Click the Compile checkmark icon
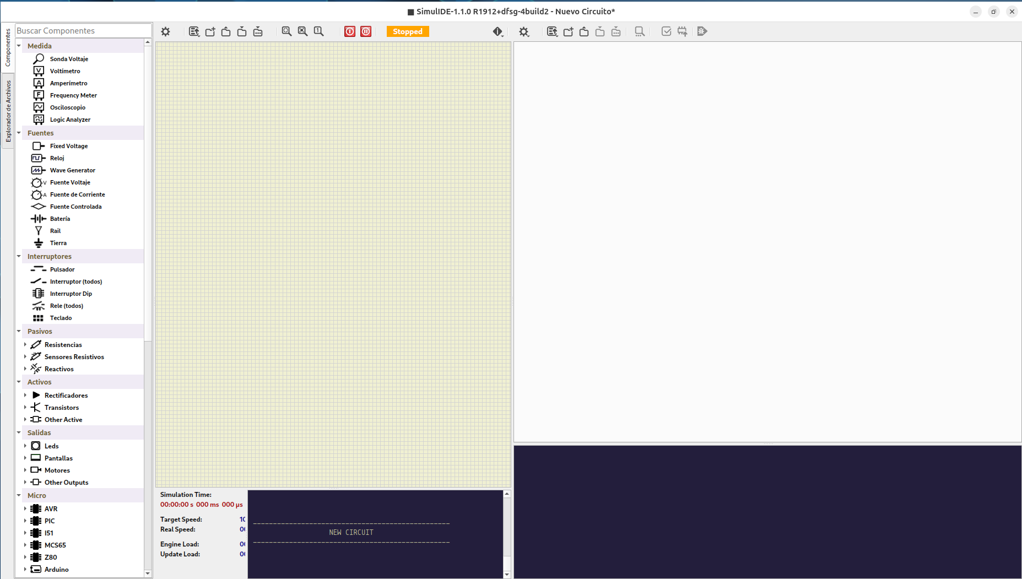The image size is (1022, 579). pos(666,31)
